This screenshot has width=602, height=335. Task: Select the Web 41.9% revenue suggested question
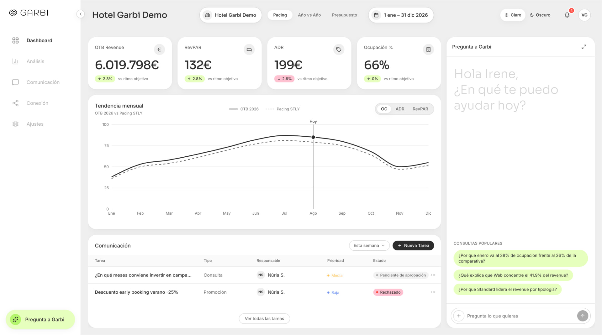513,275
